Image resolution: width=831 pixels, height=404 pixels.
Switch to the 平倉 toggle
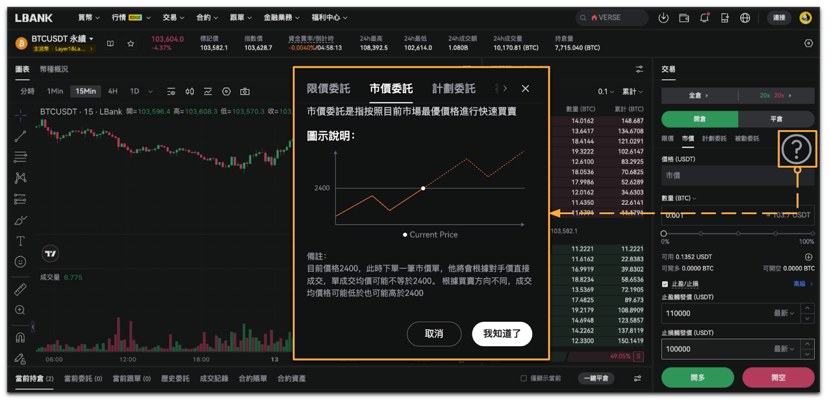pos(776,119)
